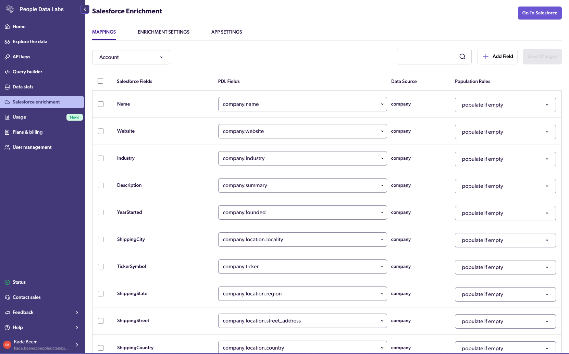
Task: Check the Industry row checkbox
Action: [101, 158]
